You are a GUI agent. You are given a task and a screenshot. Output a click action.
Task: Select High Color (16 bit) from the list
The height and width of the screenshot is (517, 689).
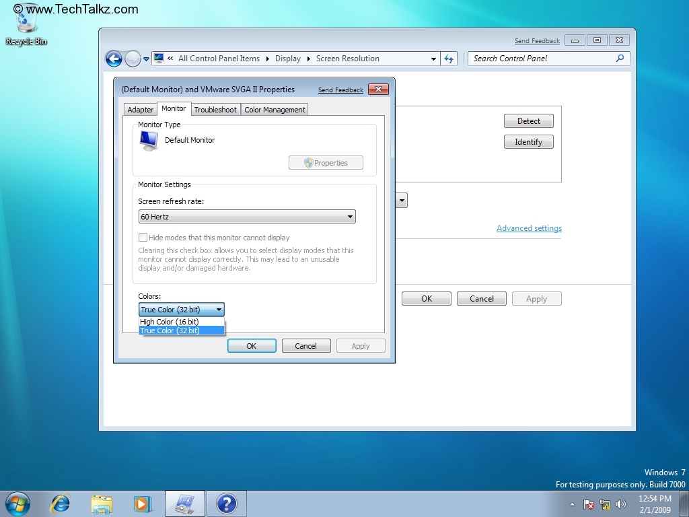click(x=170, y=321)
